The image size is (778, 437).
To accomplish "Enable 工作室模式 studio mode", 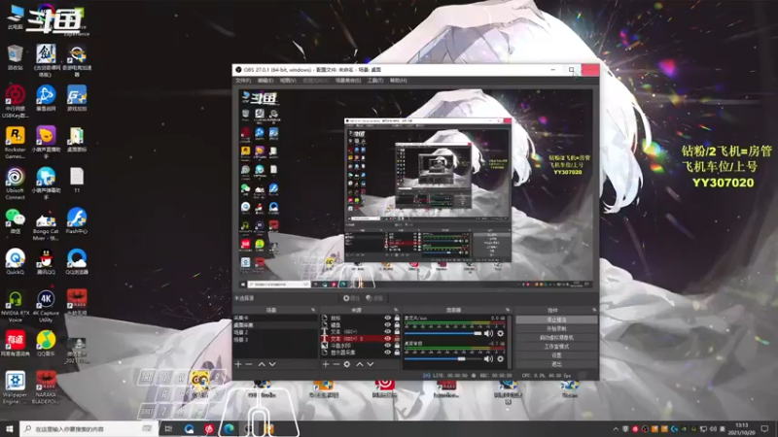I will pyautogui.click(x=556, y=347).
